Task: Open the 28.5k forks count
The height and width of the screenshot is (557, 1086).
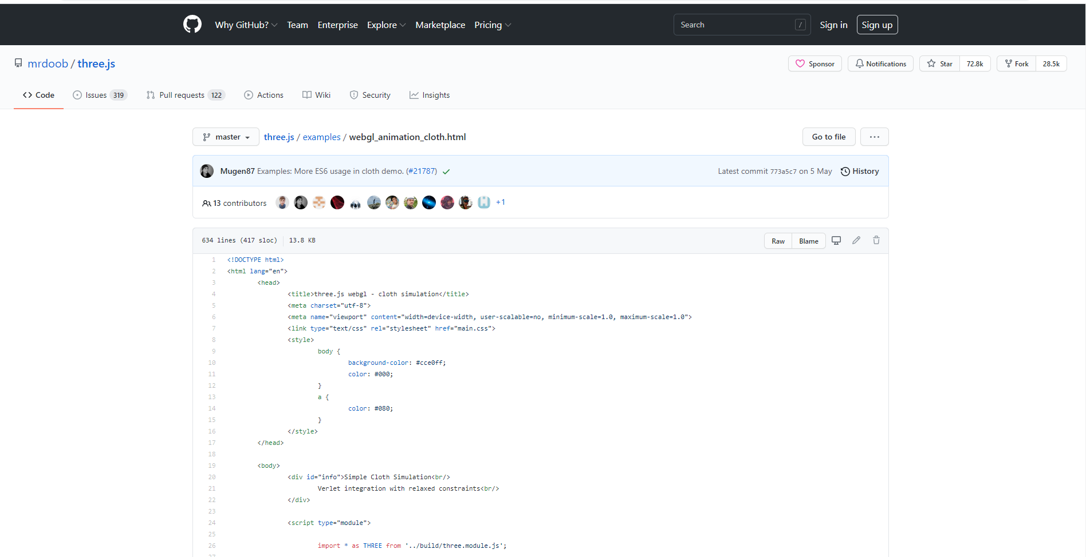Action: coord(1051,63)
